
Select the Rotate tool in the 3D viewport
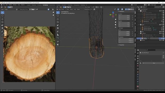point(58,22)
